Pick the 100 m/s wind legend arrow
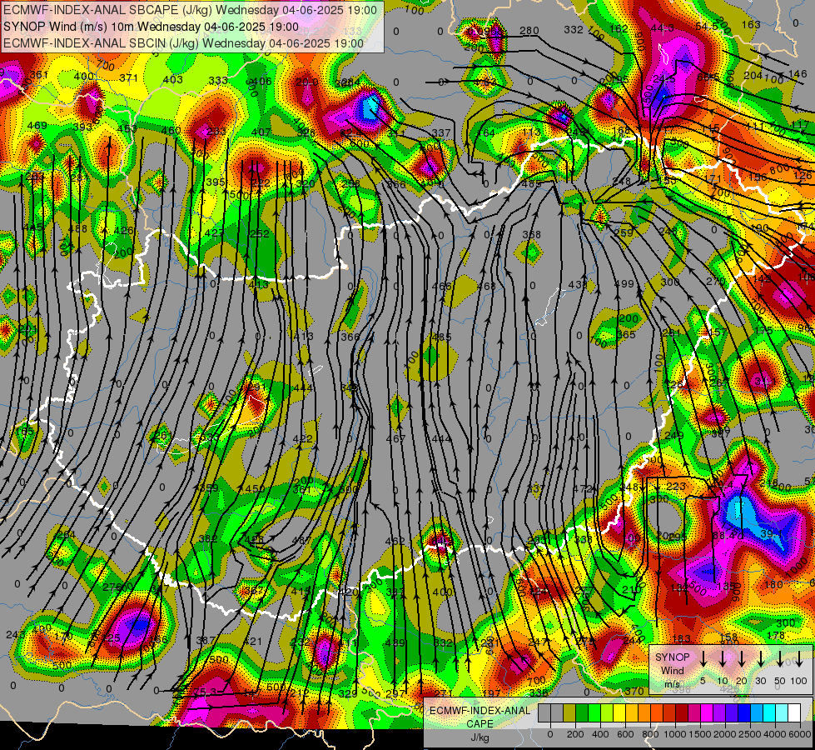Viewport: 815px width, 750px height. [799, 659]
